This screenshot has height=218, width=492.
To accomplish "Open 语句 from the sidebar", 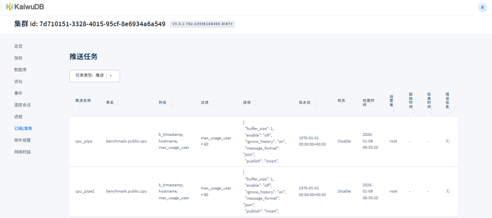I will pos(18,81).
